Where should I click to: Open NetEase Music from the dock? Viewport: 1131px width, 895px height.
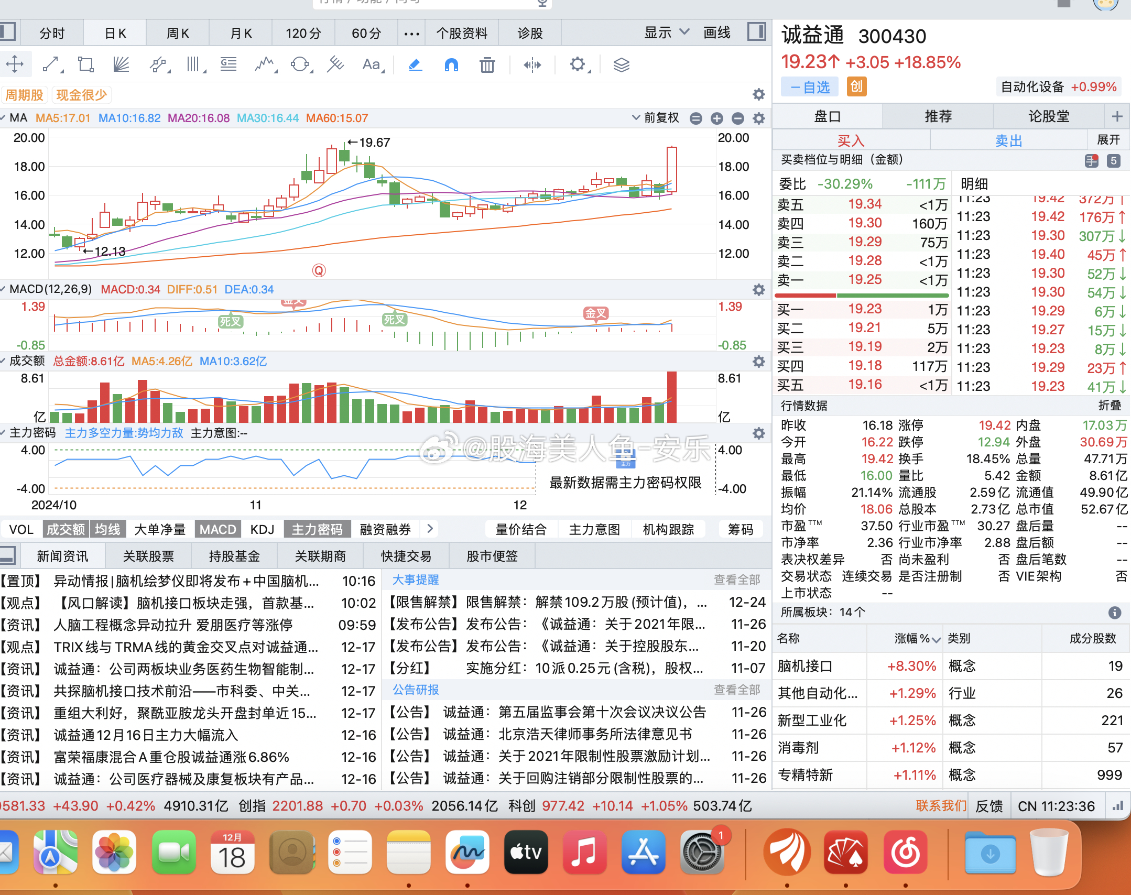(905, 853)
